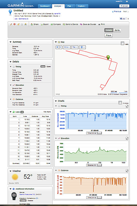Toggle the Average checkbox in Charts

tap(120, 102)
